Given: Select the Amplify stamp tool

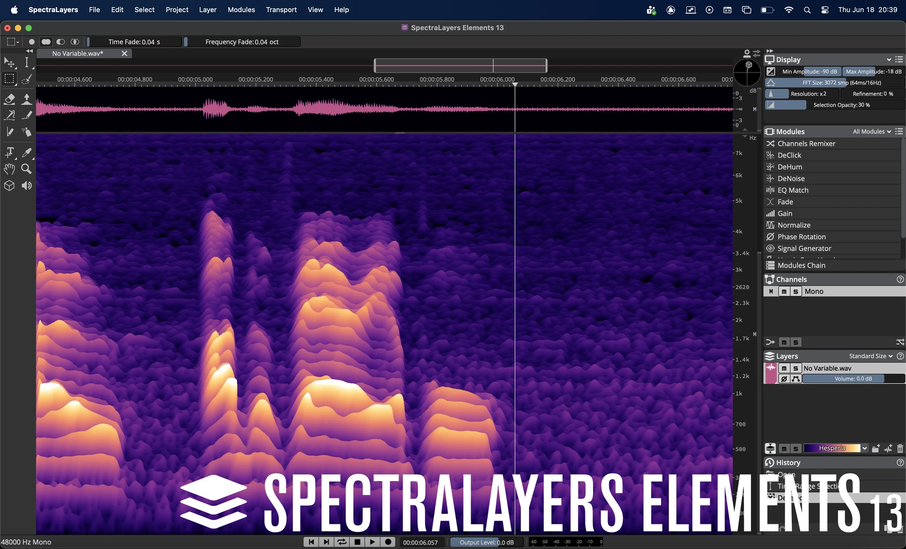Looking at the screenshot, I should point(27,99).
